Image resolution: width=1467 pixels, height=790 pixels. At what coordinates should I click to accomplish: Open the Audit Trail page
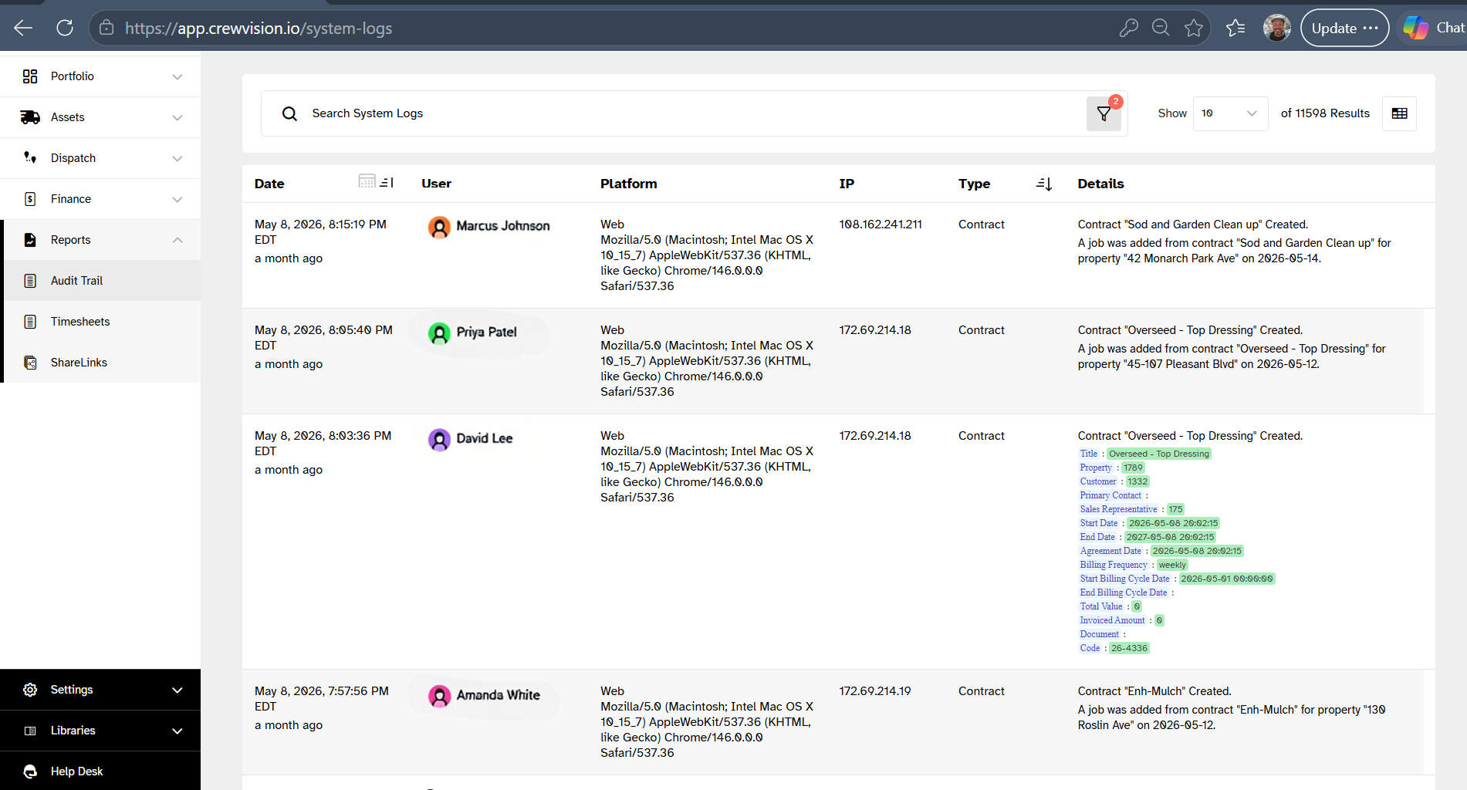(x=100, y=281)
